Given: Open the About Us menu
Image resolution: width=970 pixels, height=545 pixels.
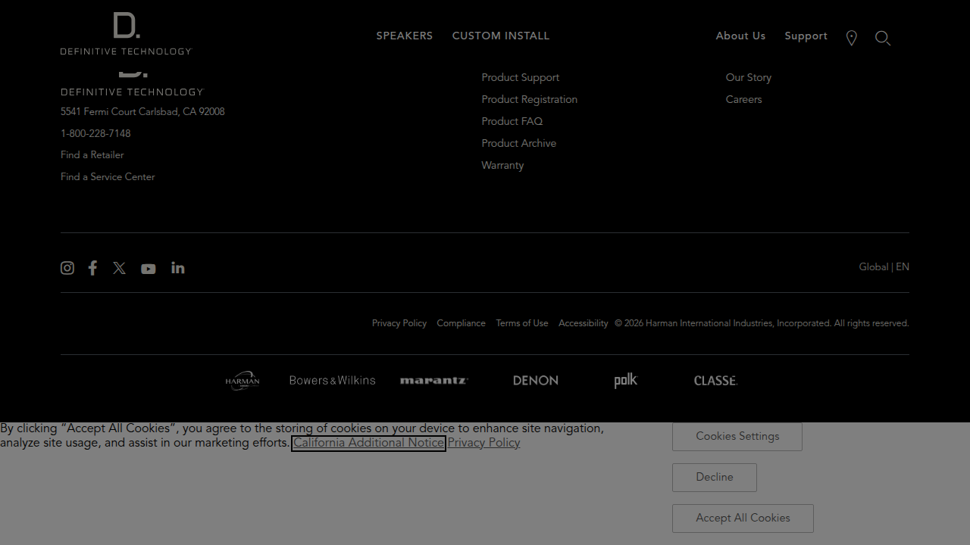Looking at the screenshot, I should click(740, 36).
